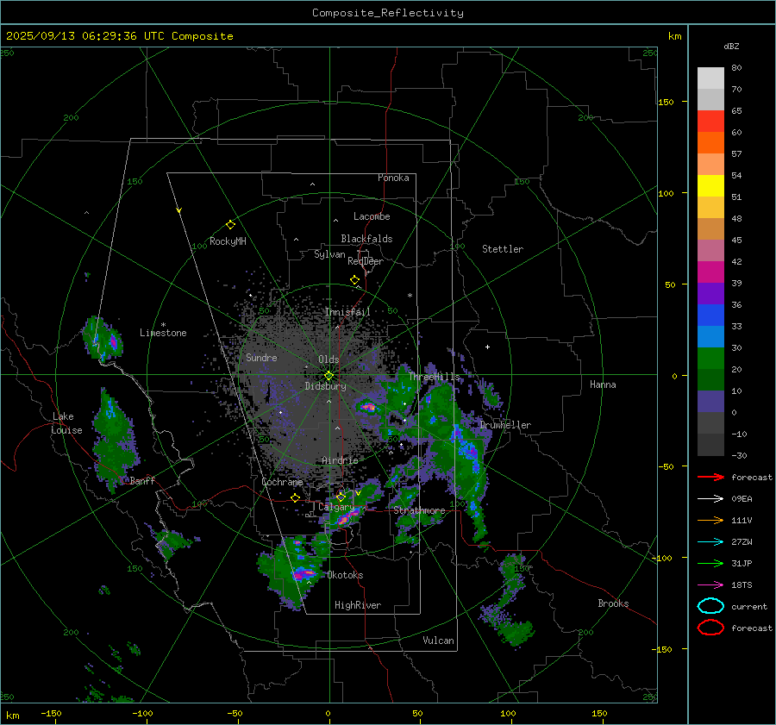Select the purple 36-39 dBZ color swatch
This screenshot has width=776, height=725.
(710, 293)
